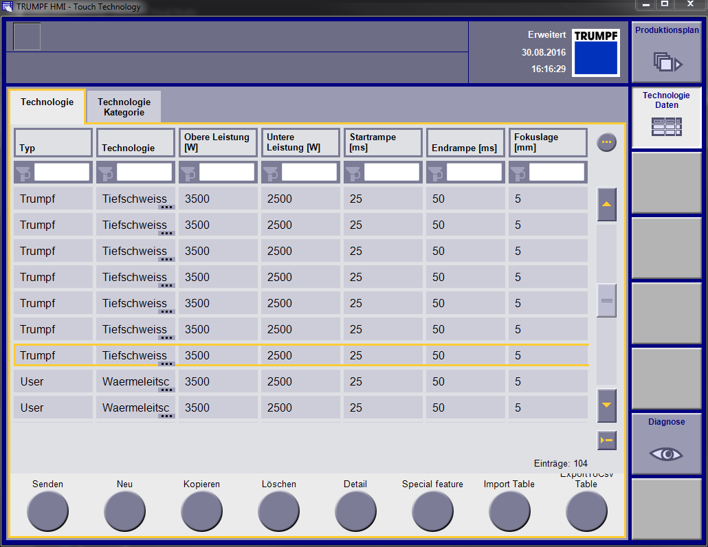Click the Startrampe column filter funnel
The width and height of the screenshot is (708, 547).
353,172
